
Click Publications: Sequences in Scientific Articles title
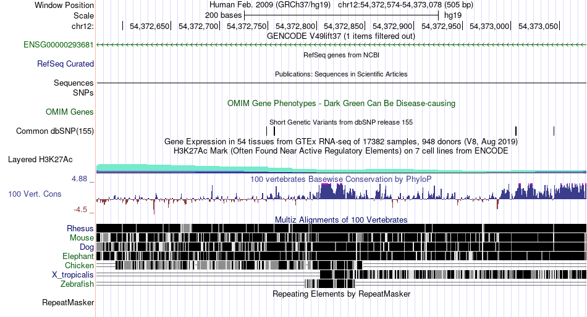point(341,74)
